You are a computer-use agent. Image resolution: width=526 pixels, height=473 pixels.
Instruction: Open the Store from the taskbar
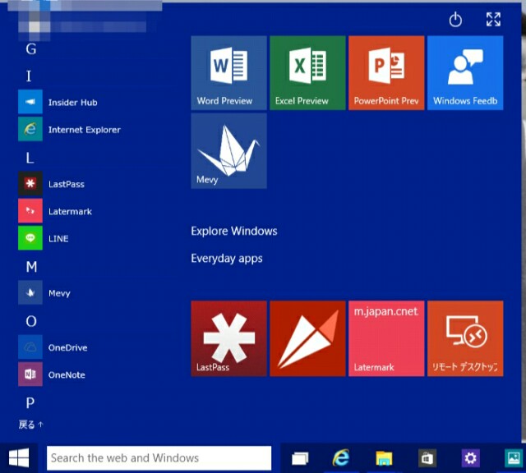point(427,458)
